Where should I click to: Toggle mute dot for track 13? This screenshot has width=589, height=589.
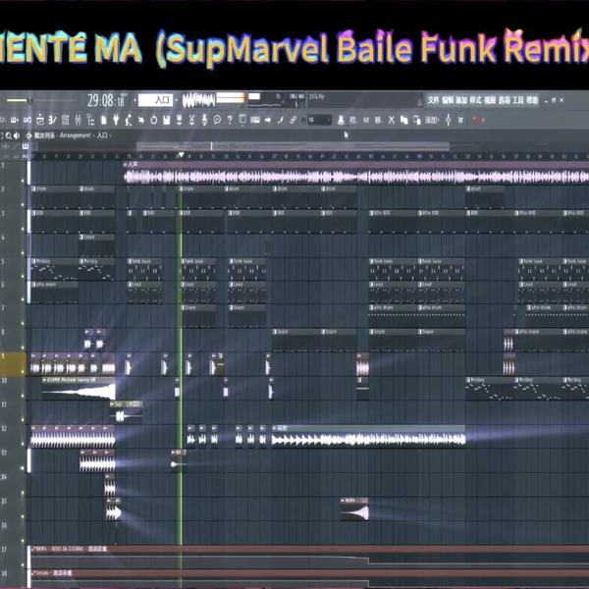click(23, 468)
